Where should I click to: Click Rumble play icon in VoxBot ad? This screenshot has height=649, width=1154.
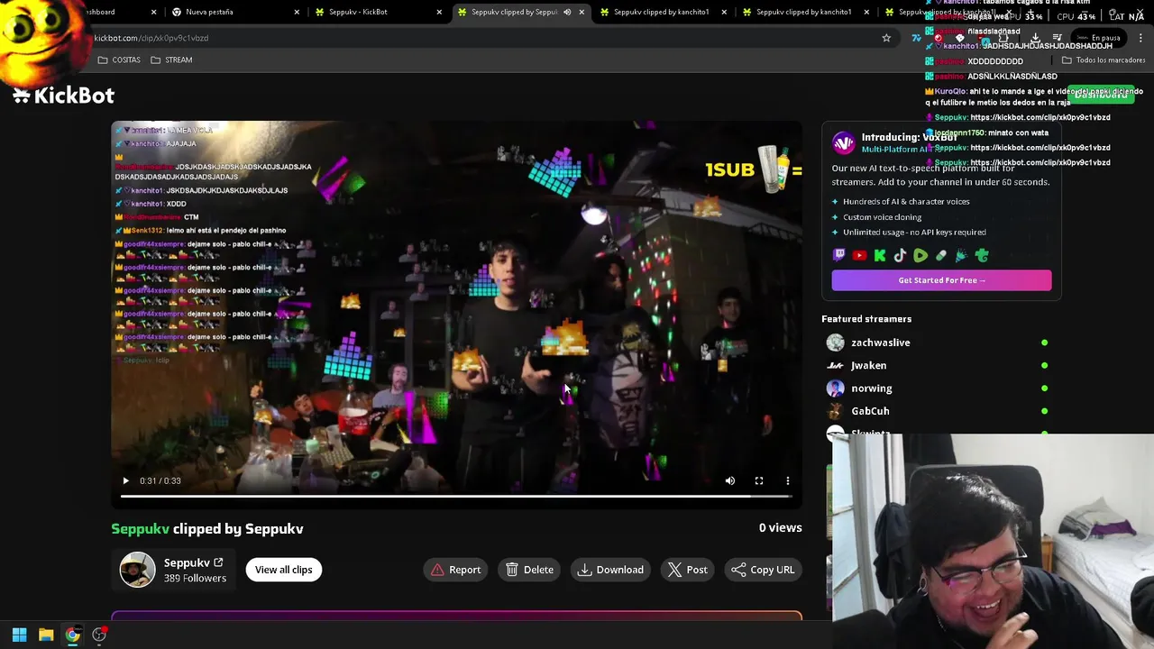920,256
